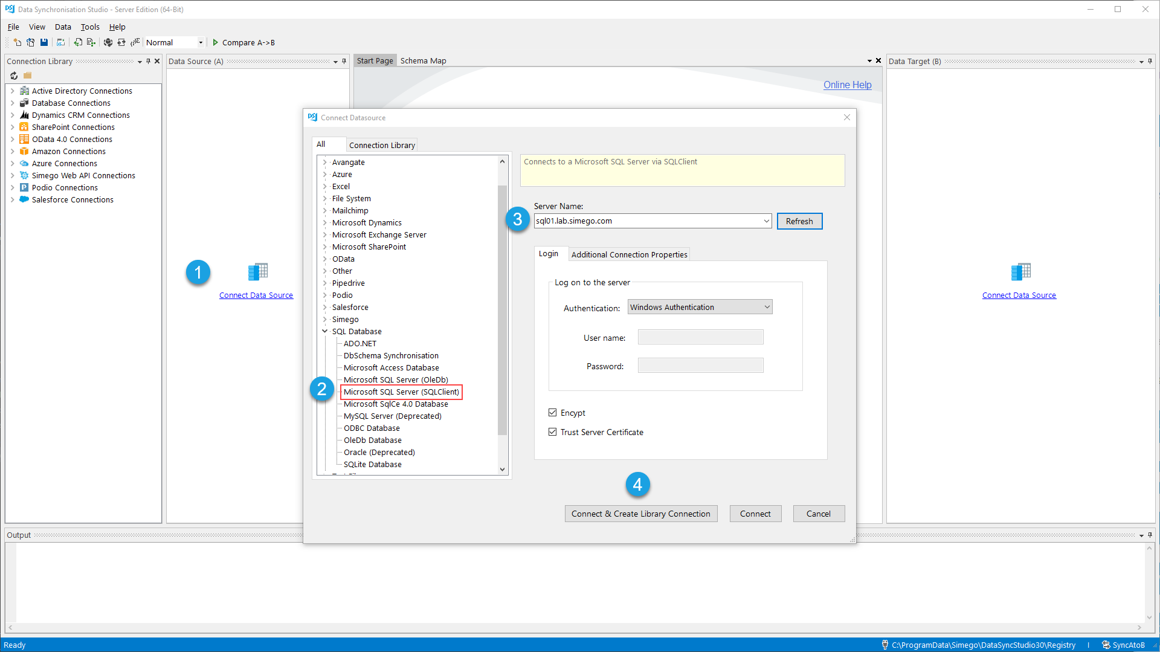The height and width of the screenshot is (652, 1160).
Task: Switch to the Connection Library tab in dialog
Action: [x=382, y=145]
